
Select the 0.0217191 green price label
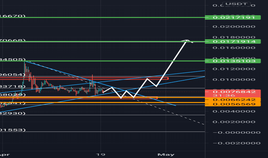click(233, 18)
